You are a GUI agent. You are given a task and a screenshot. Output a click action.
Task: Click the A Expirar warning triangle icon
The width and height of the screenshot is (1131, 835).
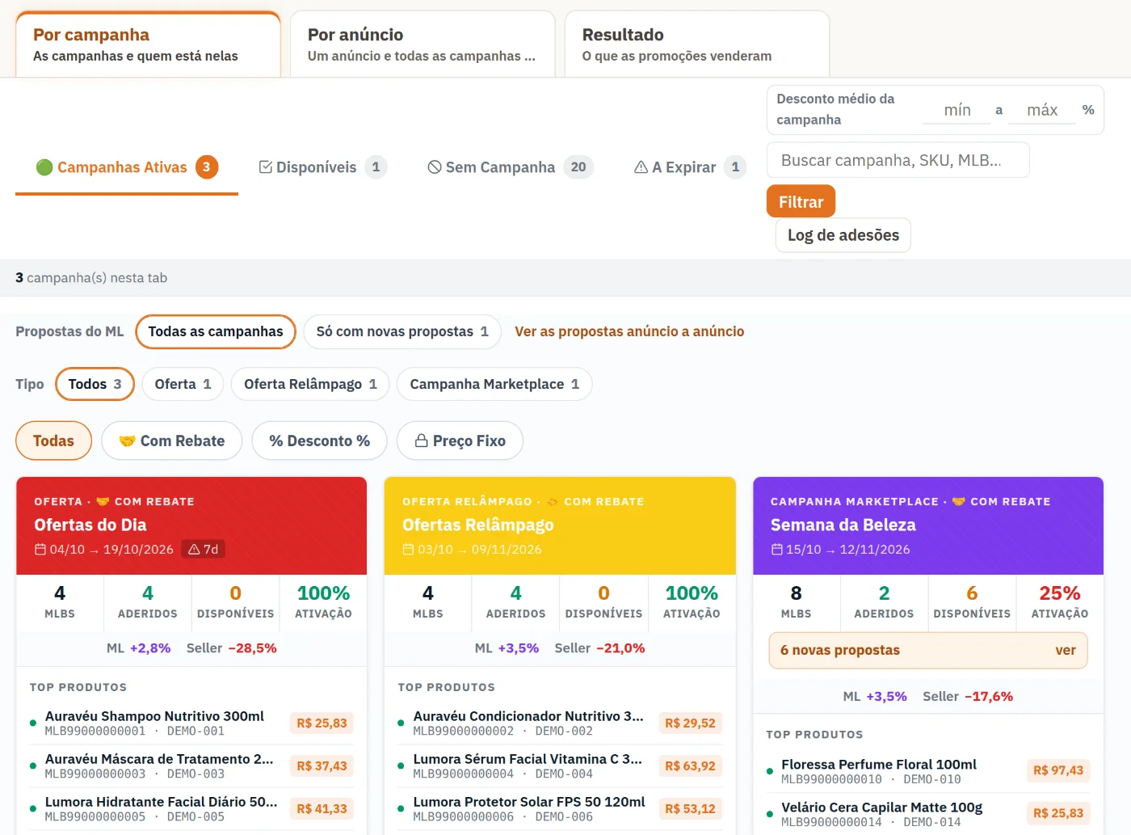pos(641,167)
